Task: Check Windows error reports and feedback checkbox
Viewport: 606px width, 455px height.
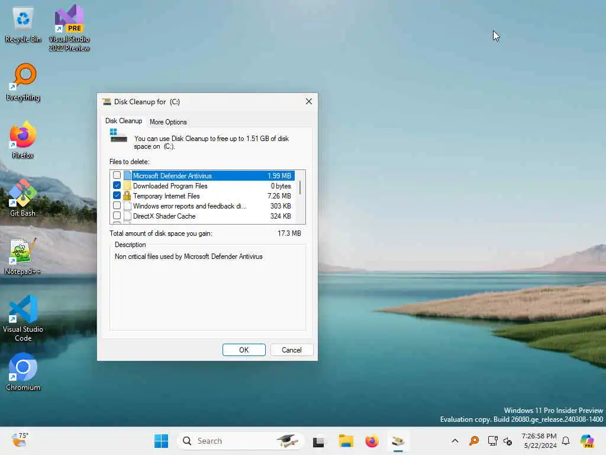Action: pyautogui.click(x=117, y=206)
